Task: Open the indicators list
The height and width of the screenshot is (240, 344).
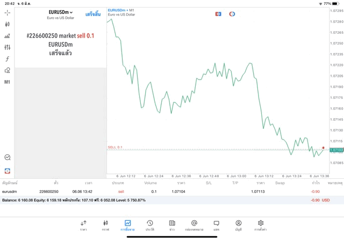Action: click(x=7, y=36)
